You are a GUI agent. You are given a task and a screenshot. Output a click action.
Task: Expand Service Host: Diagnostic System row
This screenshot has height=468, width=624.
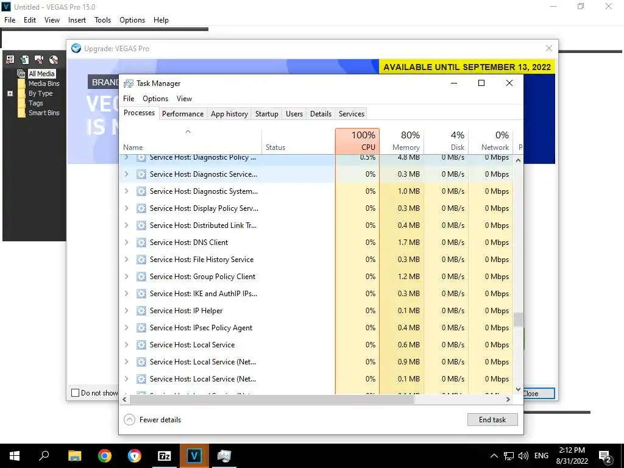click(127, 191)
